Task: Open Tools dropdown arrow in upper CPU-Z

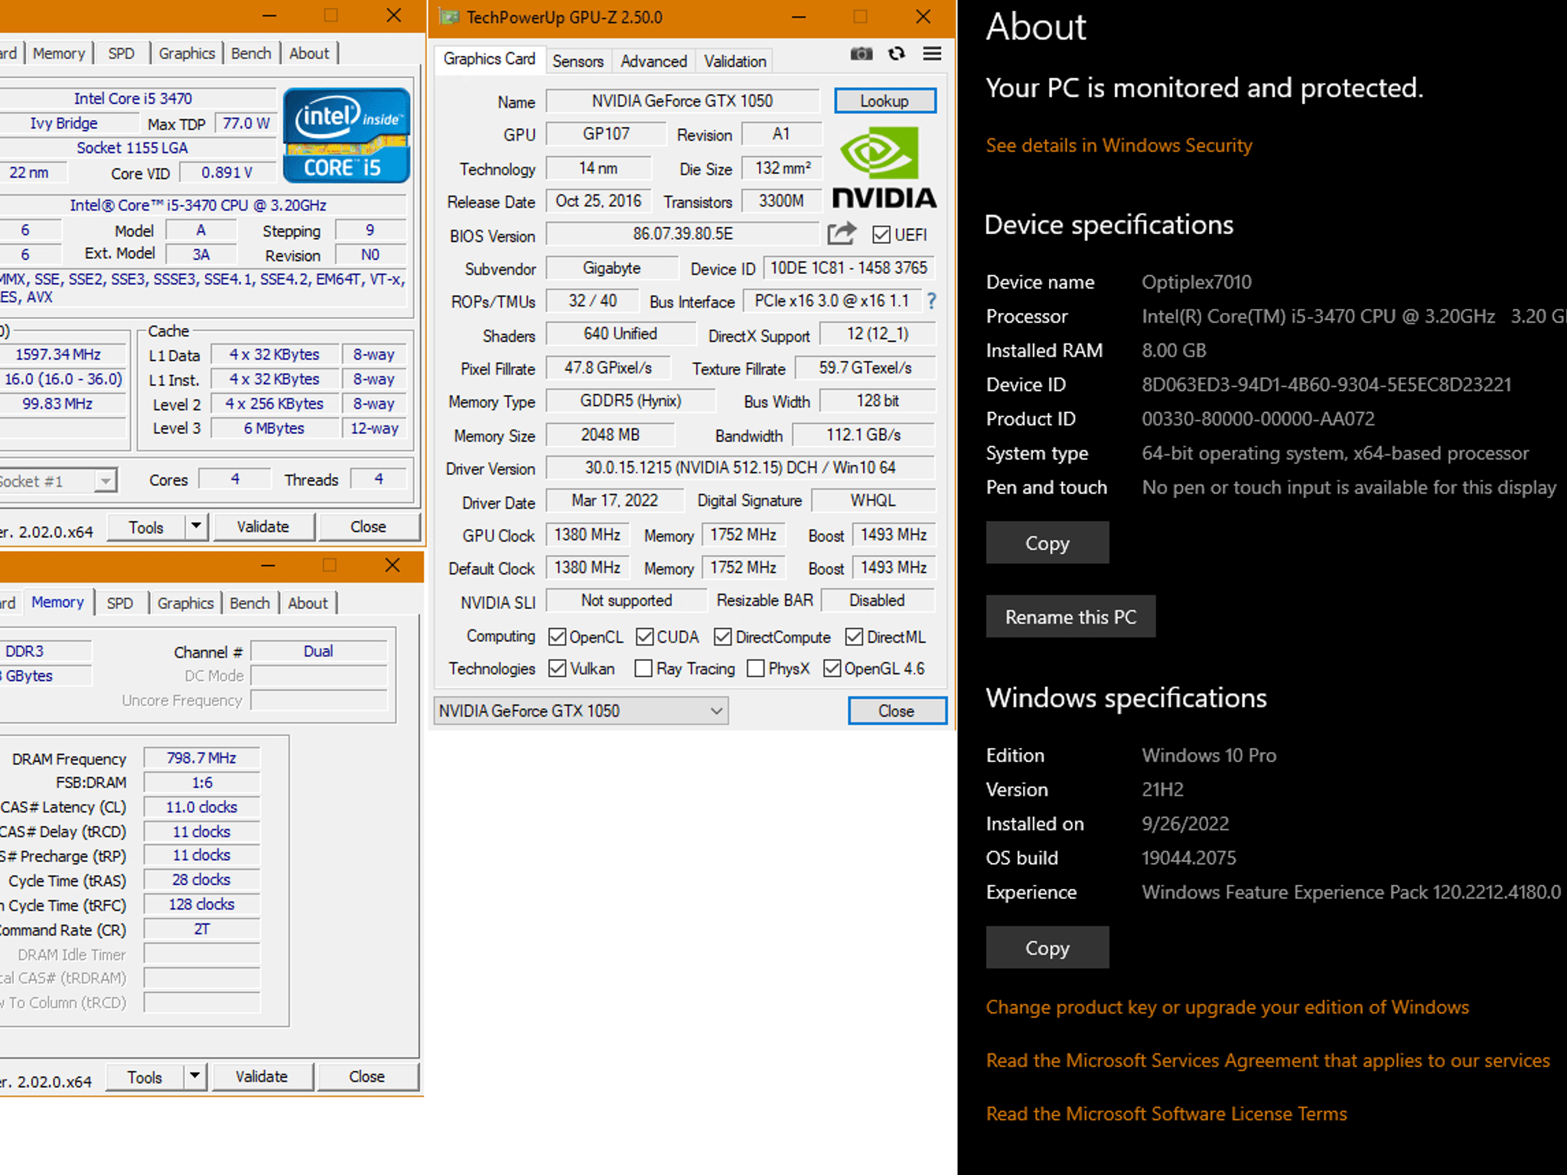Action: (197, 526)
